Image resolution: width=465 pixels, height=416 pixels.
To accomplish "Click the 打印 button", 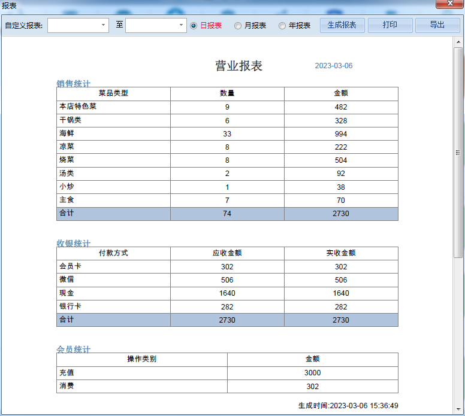I will pyautogui.click(x=389, y=25).
